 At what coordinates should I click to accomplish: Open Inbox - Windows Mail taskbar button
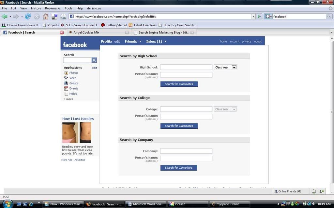click(x=62, y=204)
